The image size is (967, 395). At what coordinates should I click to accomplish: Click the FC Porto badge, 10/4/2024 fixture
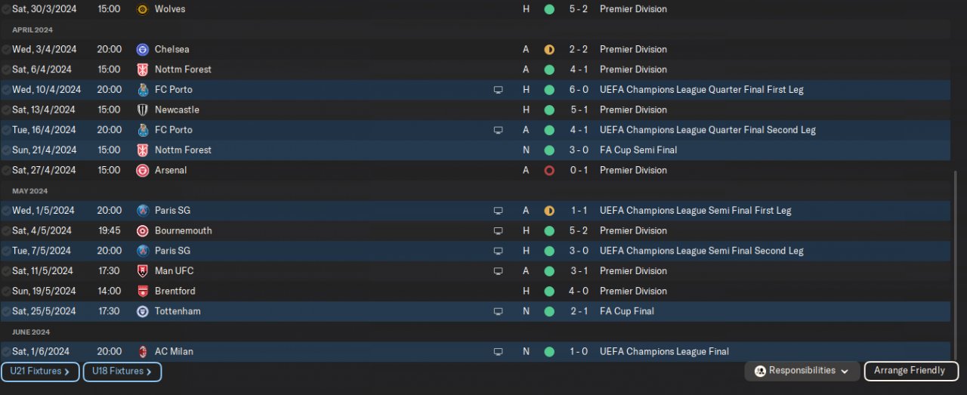142,90
